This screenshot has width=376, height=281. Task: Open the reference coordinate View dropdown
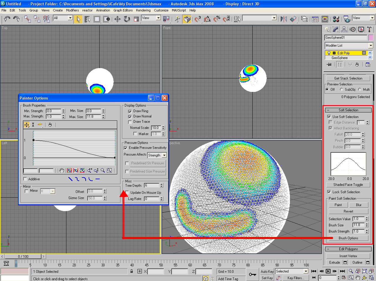(158, 18)
